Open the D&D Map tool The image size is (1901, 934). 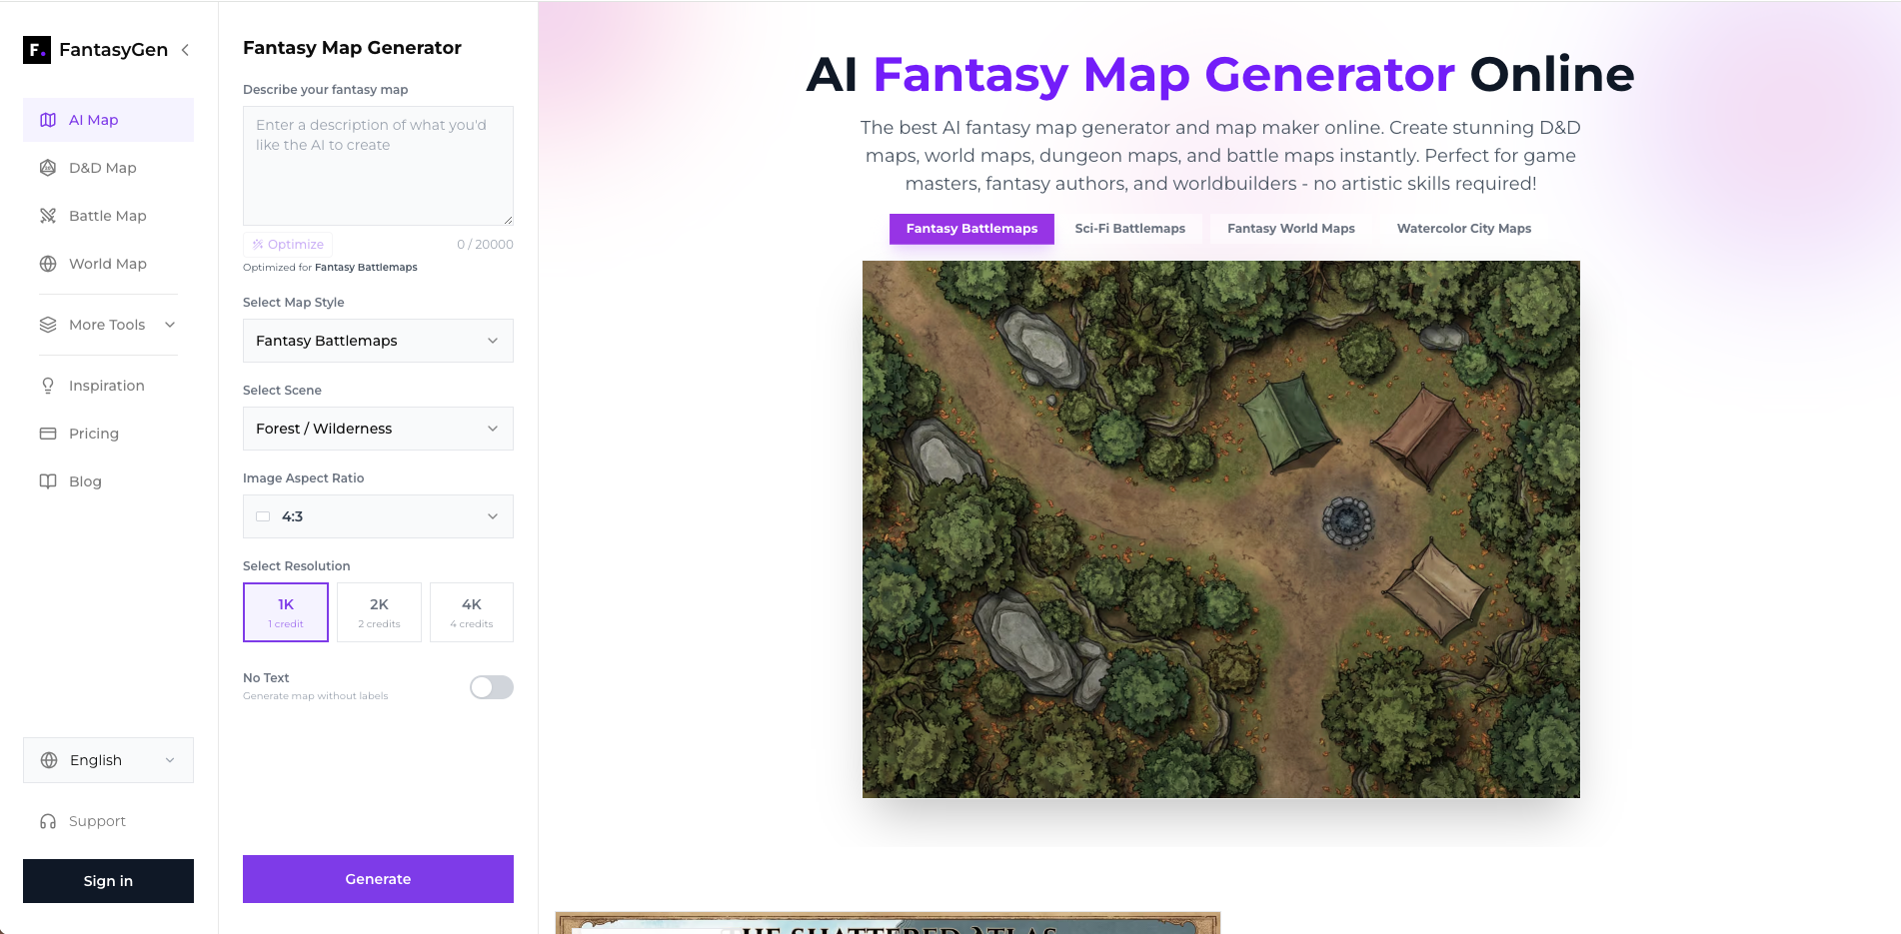tap(47, 167)
